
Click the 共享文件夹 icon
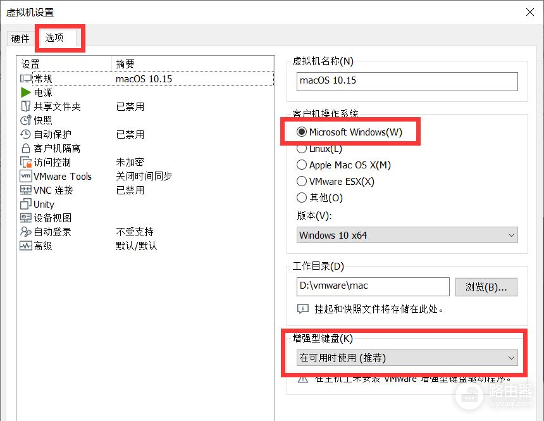tap(26, 106)
